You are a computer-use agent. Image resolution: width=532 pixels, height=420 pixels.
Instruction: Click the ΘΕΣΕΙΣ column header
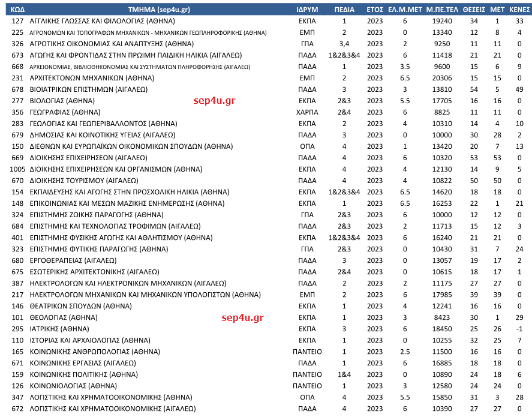click(x=474, y=10)
